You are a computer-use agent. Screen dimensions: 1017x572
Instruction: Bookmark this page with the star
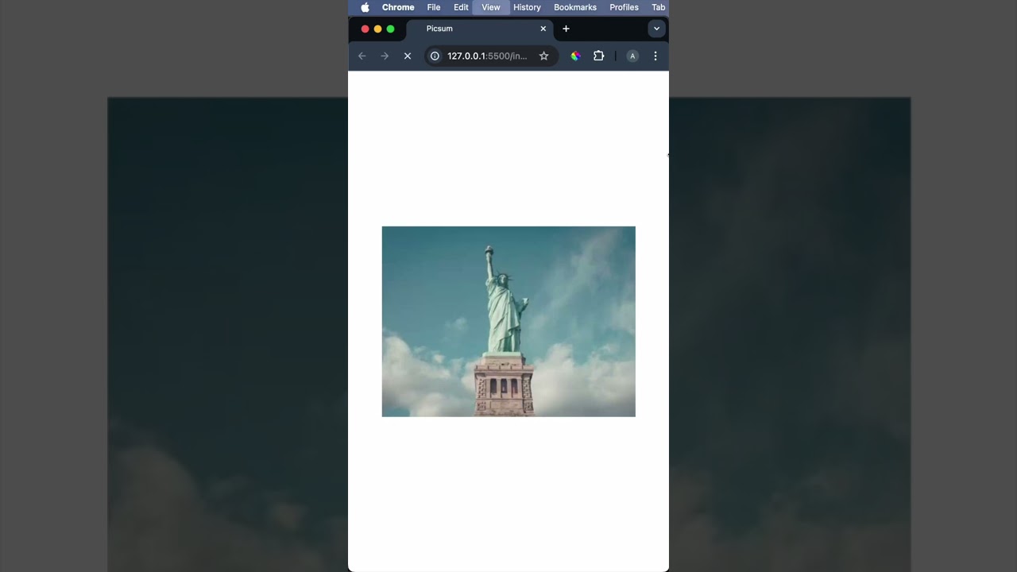tap(544, 56)
